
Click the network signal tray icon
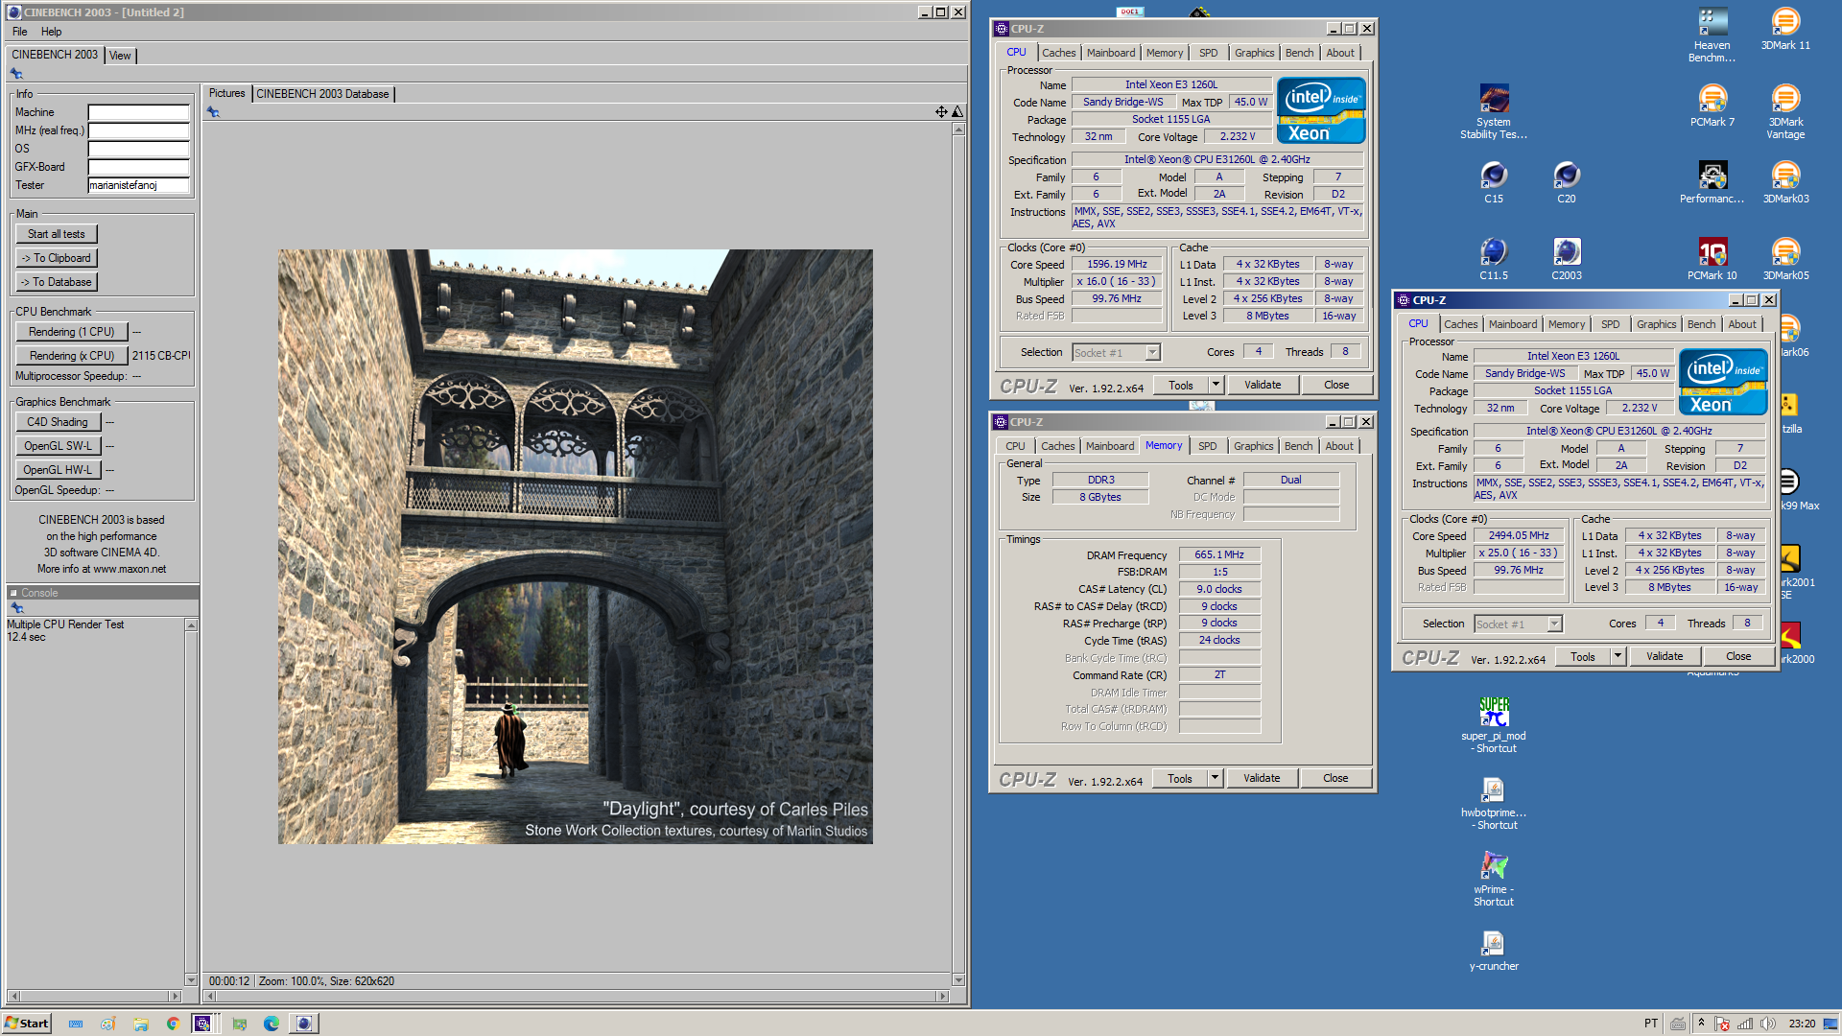point(1745,1024)
